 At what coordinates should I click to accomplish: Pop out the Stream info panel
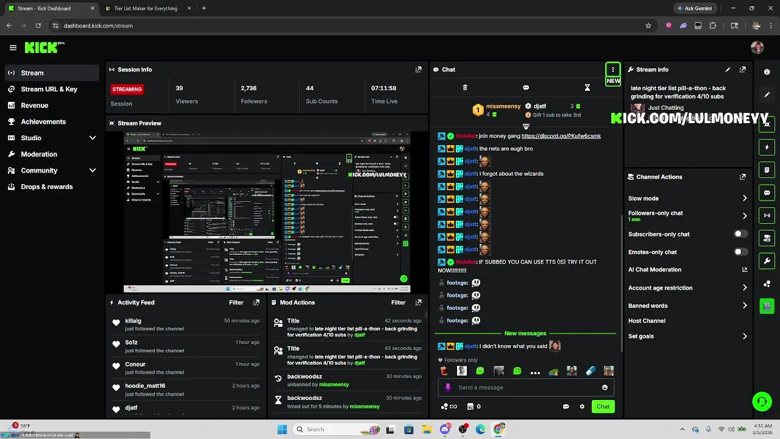tap(742, 70)
